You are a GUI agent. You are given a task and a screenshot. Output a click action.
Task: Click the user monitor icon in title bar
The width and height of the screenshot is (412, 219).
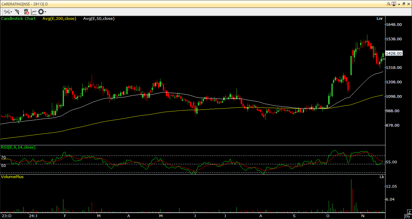tap(394, 4)
